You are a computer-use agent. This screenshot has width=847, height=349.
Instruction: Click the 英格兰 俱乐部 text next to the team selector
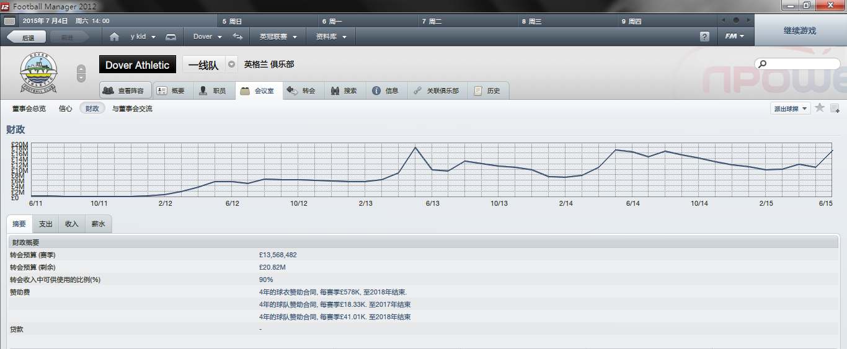[268, 64]
